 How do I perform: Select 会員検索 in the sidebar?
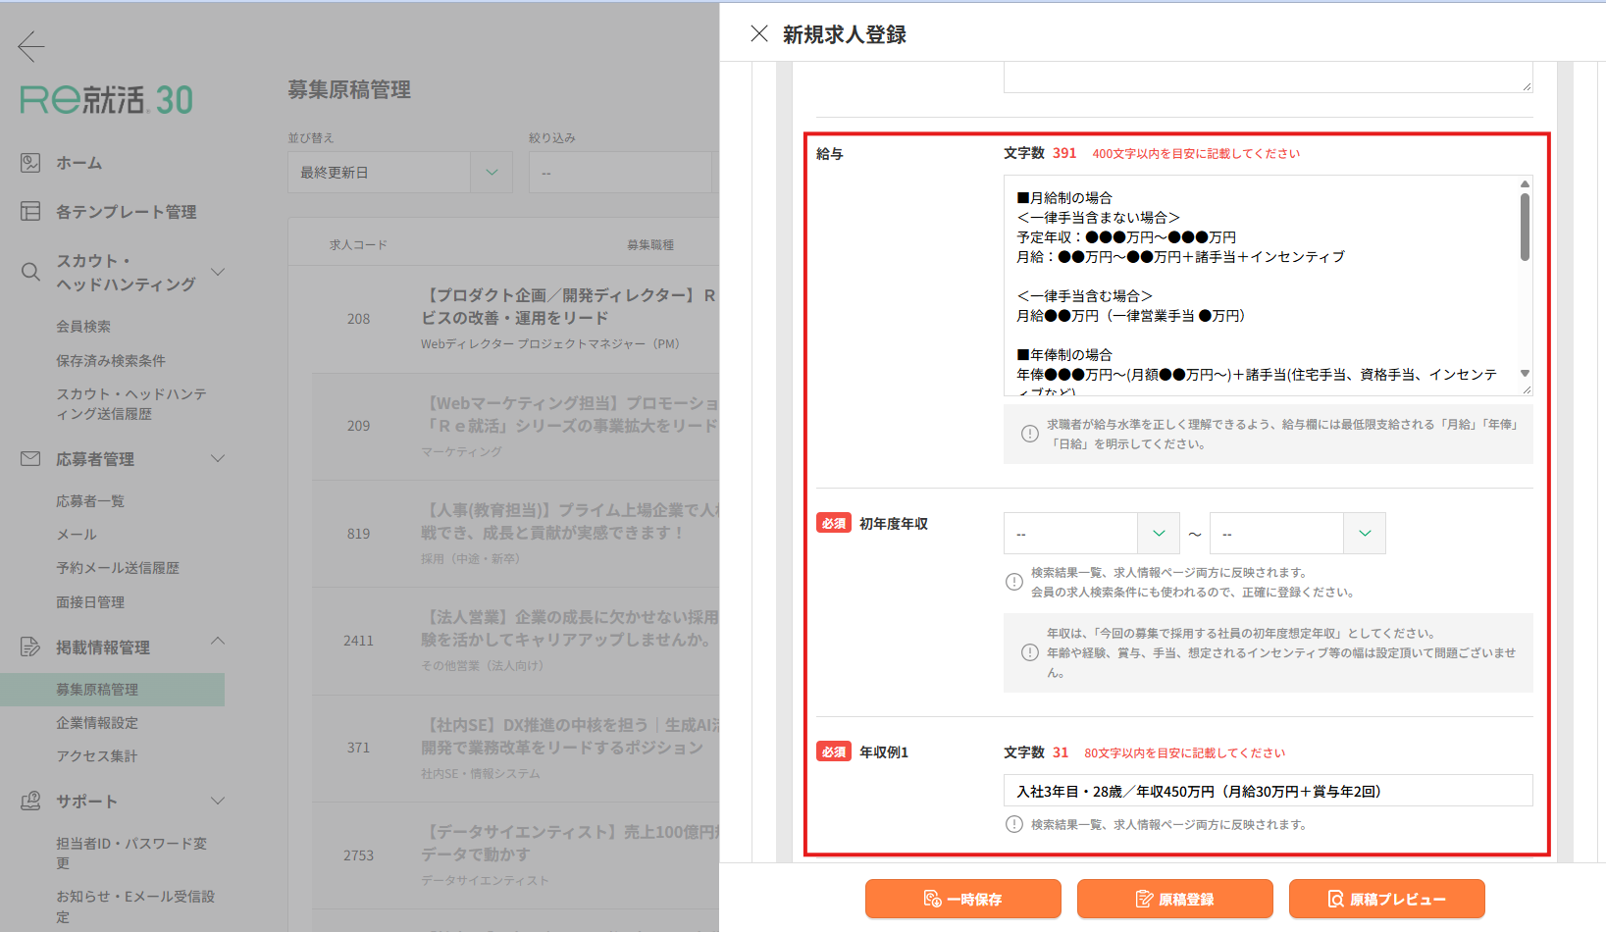pyautogui.click(x=83, y=327)
